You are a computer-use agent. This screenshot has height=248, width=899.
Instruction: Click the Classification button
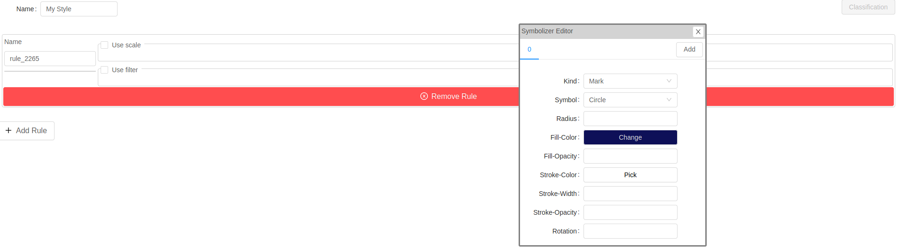tap(868, 7)
